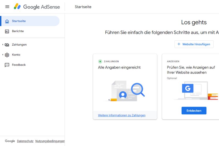The image size is (219, 146).
Task: Click the Prüfen Sie, wie Anzeigen text
Action: 191,70
